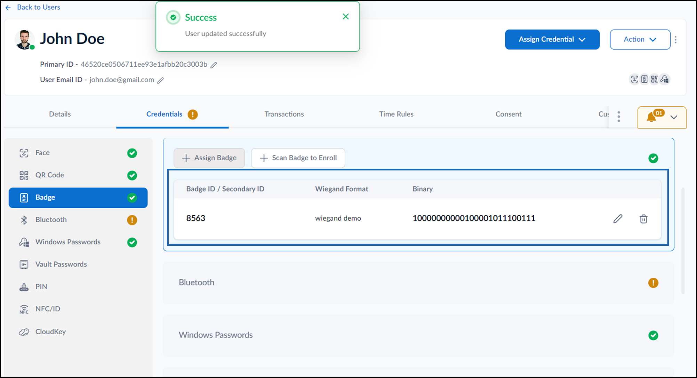Edit badge 8563 with pencil icon
Viewport: 697px width, 378px height.
618,219
